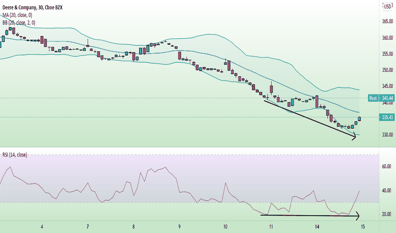Click date label 4 on time axis
Viewport: 396px width, 233px height.
42,227
